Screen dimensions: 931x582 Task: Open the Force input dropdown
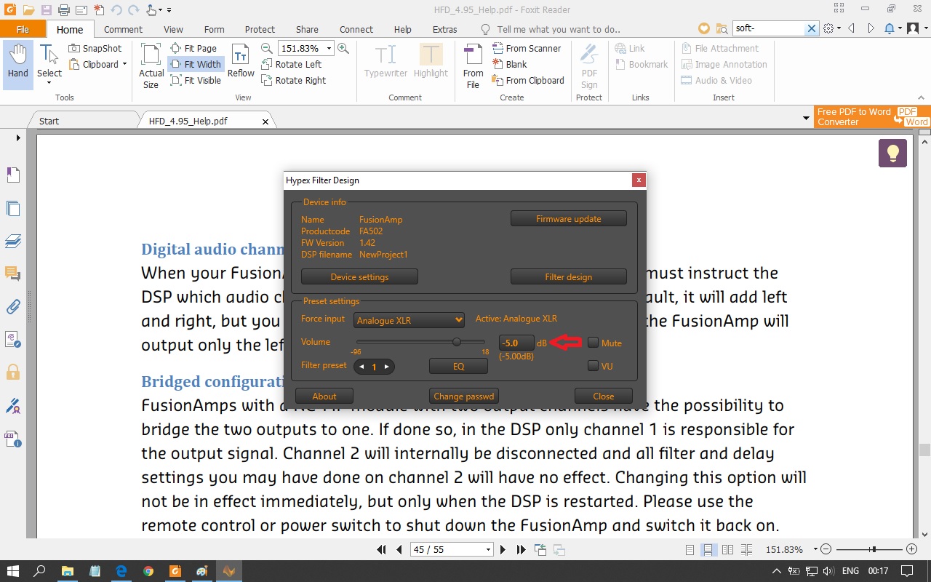click(x=409, y=320)
